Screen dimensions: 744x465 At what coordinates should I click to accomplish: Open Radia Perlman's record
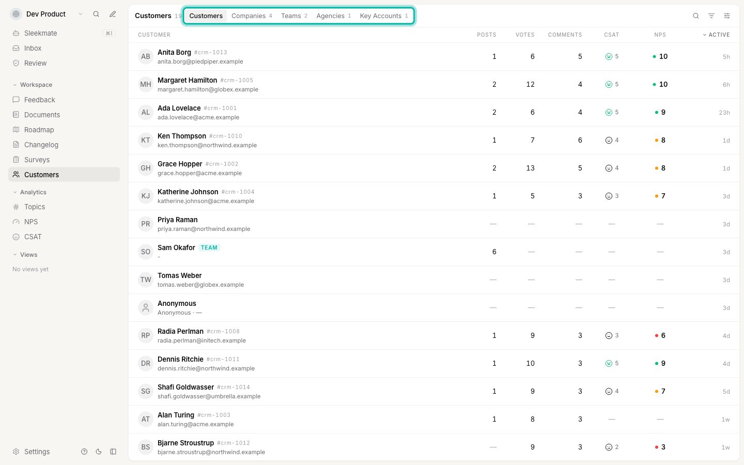[434, 336]
